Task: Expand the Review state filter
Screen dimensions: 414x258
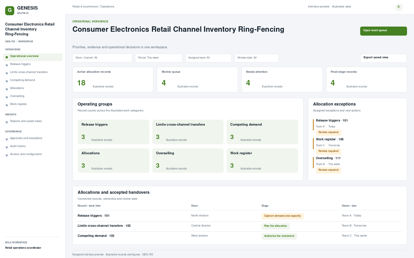Action: tap(256, 58)
